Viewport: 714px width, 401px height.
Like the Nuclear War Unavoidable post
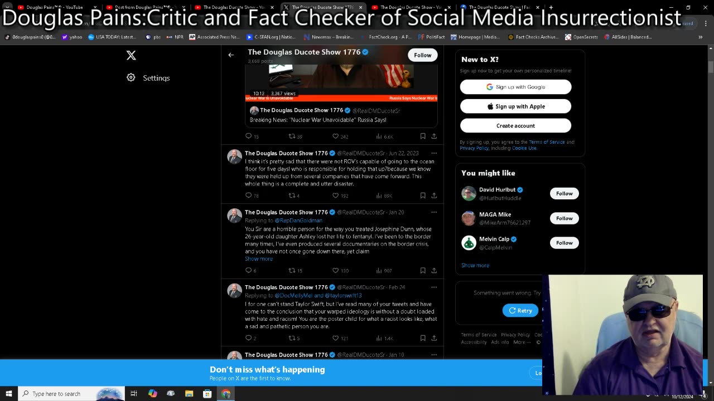pos(336,136)
